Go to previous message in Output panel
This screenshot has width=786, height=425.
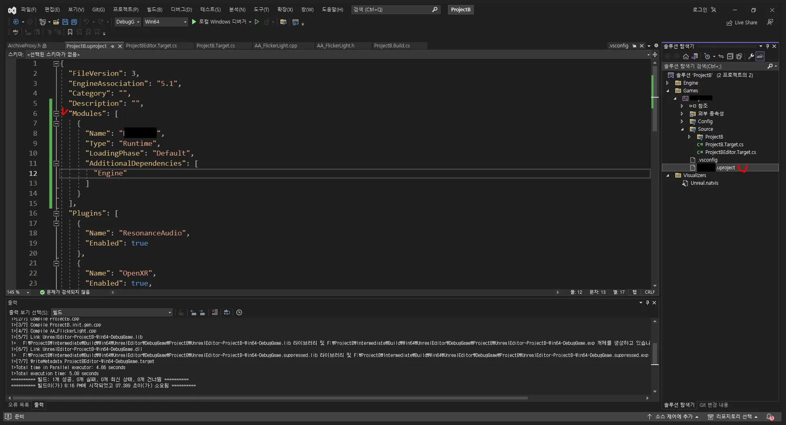point(193,312)
